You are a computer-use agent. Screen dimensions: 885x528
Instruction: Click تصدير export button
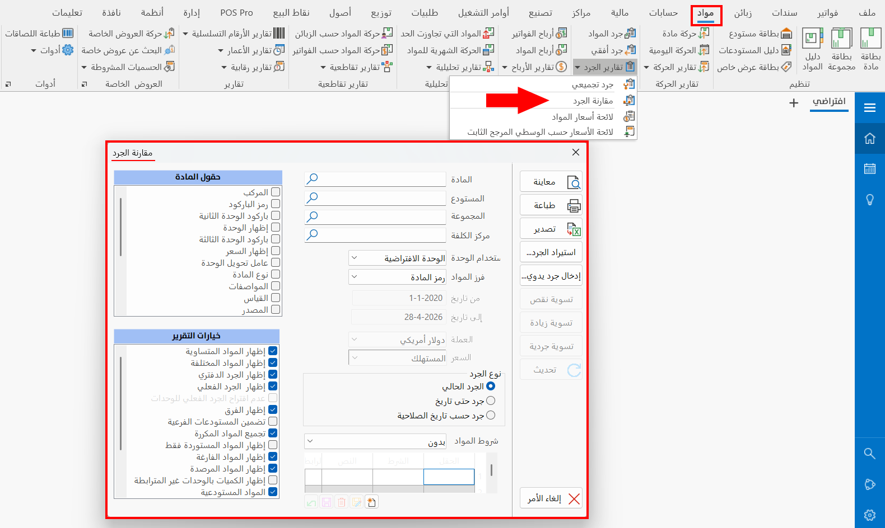click(x=551, y=229)
